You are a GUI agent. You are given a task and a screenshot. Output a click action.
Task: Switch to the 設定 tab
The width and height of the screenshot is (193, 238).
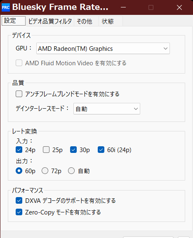coord(14,21)
